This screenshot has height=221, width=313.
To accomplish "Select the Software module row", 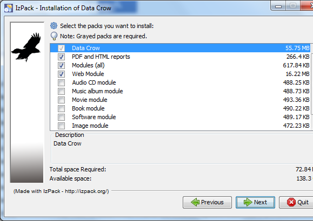I will (180, 117).
